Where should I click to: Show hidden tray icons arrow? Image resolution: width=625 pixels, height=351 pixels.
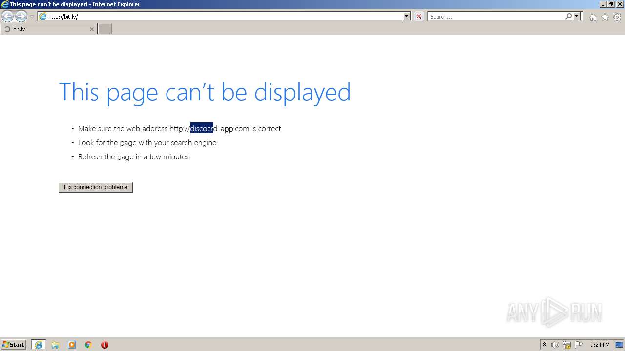(x=544, y=345)
